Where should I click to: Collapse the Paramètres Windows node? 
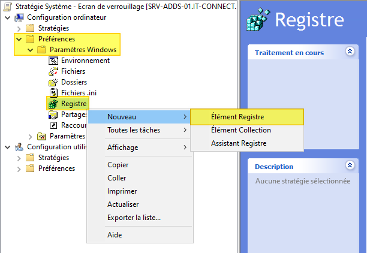[x=31, y=50]
